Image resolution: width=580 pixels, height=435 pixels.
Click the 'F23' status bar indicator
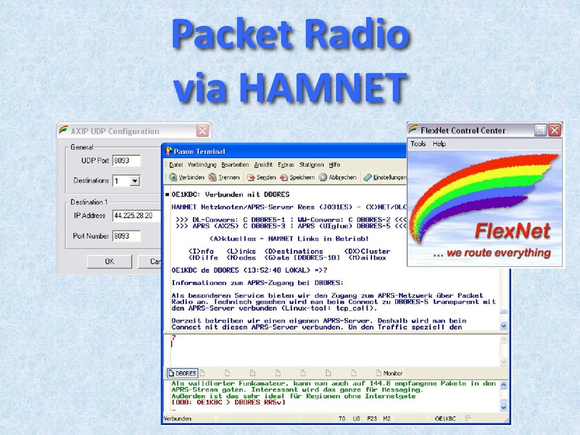click(x=372, y=418)
